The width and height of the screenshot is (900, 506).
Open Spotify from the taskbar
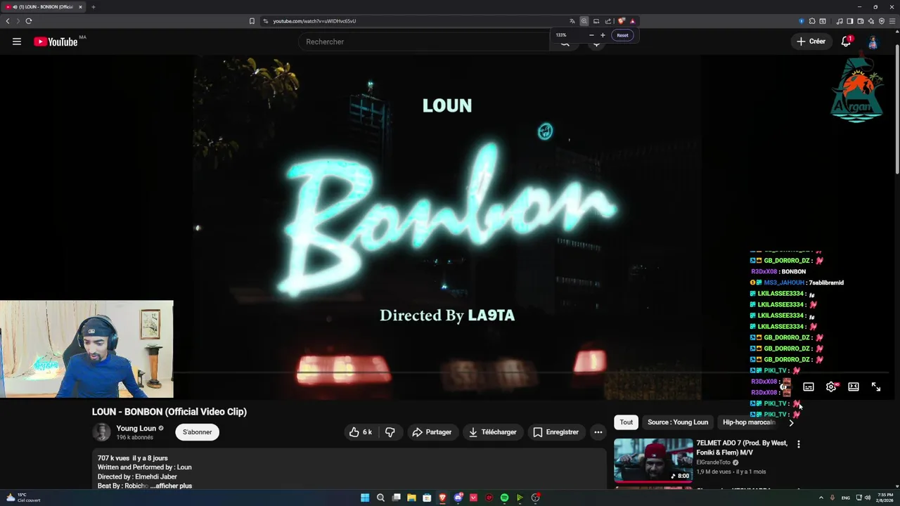504,498
